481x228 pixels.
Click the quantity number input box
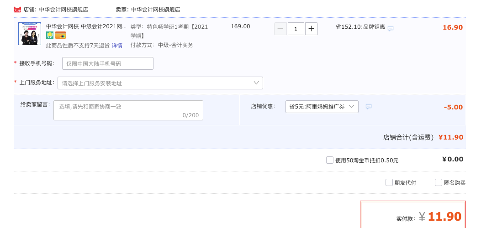click(296, 29)
